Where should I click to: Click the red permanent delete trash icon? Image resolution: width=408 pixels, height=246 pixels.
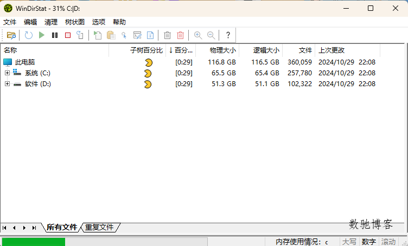click(x=180, y=35)
